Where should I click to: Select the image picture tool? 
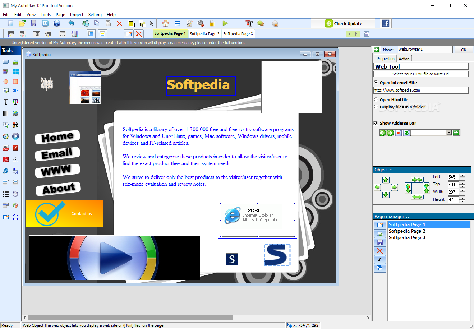coord(15,62)
